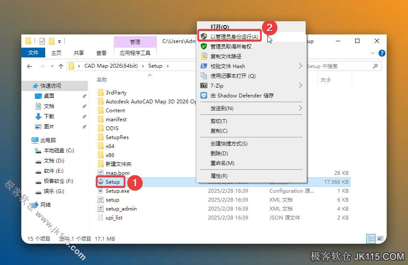The width and height of the screenshot is (408, 265).
Task: Open 文档 under quick access
Action: (49, 106)
